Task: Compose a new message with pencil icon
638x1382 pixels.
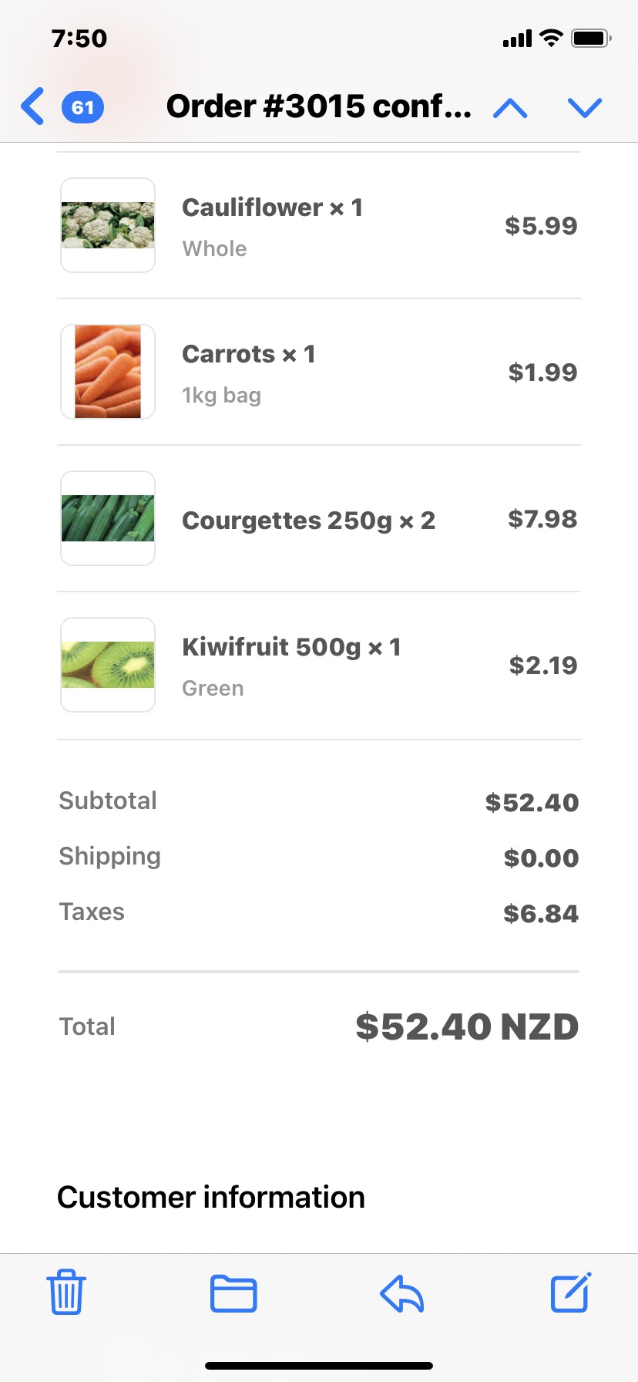Action: coord(570,1293)
